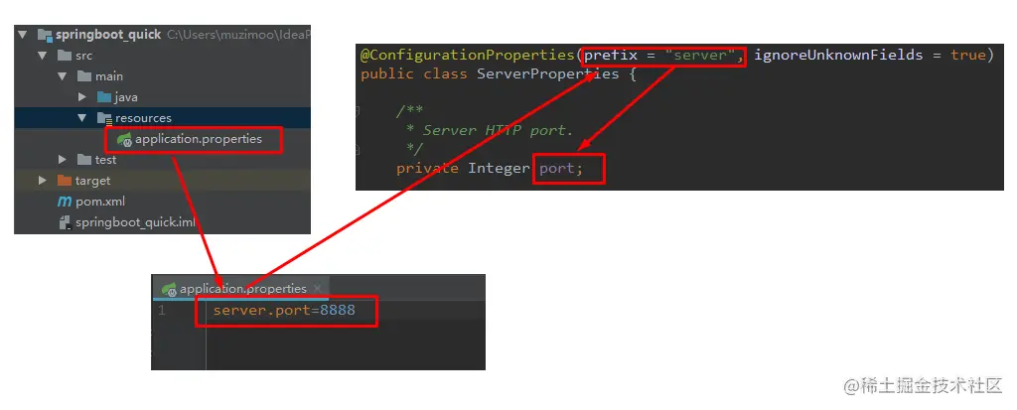Click the Maven m icon for pom.xml
The height and width of the screenshot is (410, 1017).
65,202
